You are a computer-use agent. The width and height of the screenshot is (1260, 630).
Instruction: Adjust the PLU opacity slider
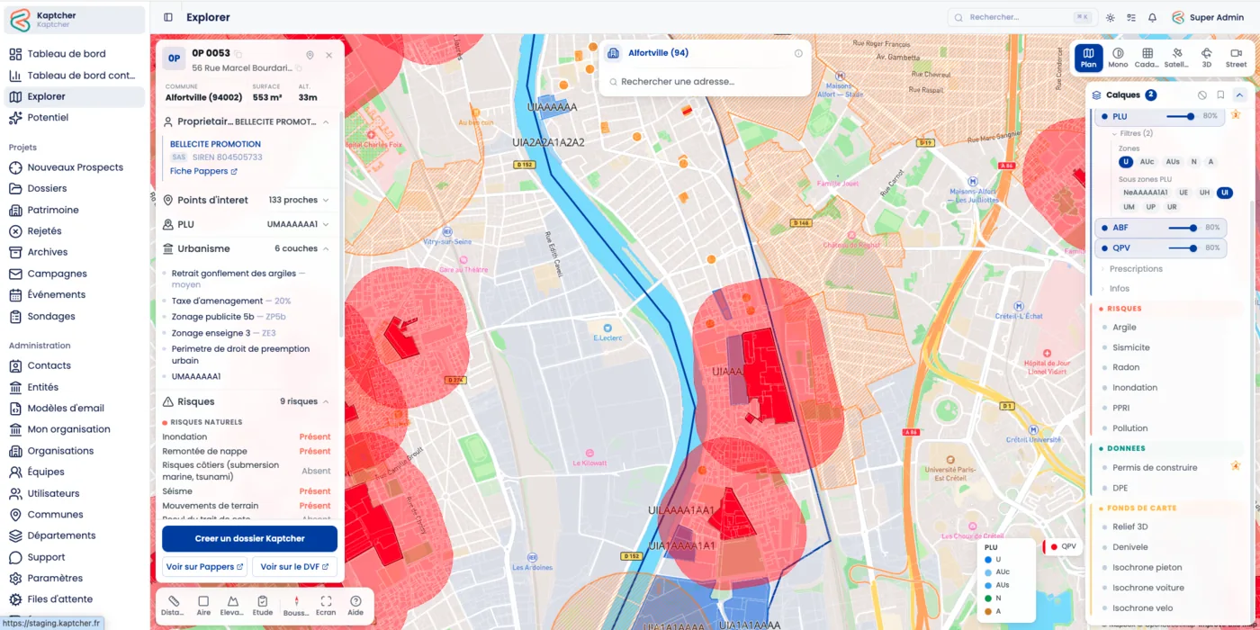click(x=1181, y=116)
